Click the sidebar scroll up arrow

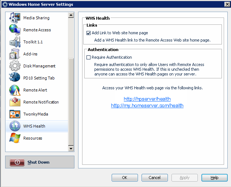[x=71, y=15]
